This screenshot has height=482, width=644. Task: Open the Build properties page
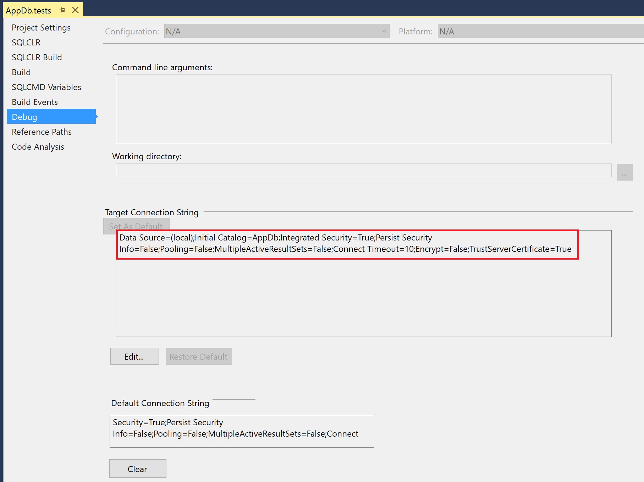click(21, 72)
